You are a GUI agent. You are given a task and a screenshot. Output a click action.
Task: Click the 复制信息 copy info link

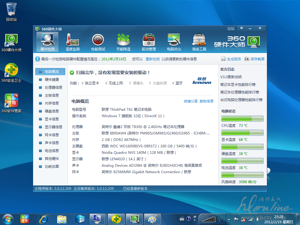coord(207,101)
